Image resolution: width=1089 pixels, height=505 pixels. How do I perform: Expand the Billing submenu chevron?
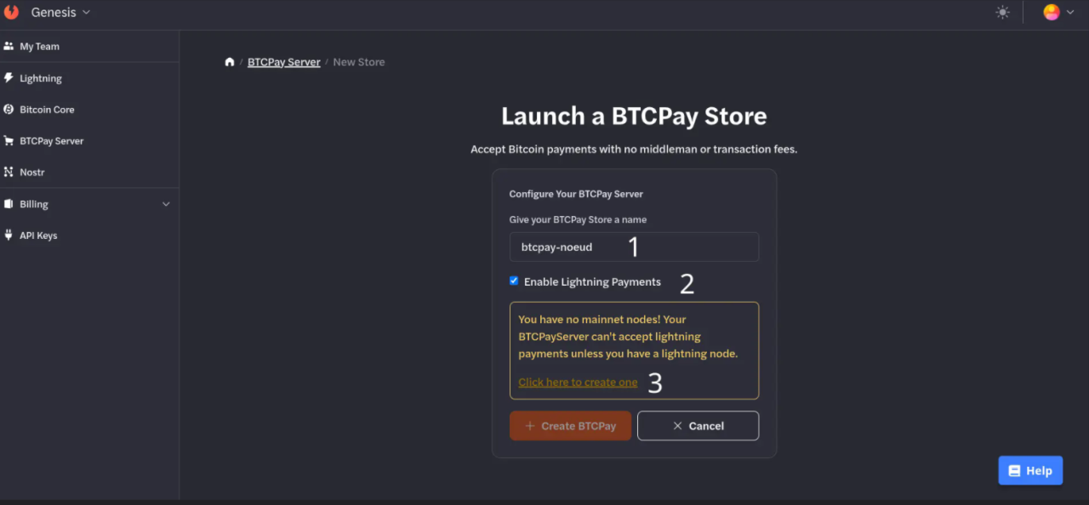coord(166,204)
